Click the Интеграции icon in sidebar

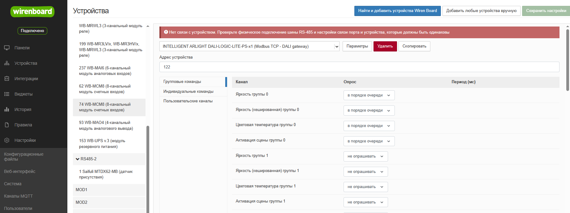pyautogui.click(x=7, y=79)
